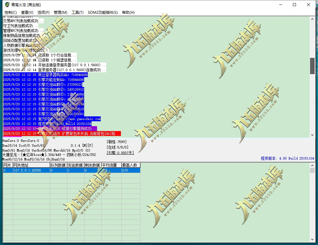Click the 队列数据 column header

tap(58, 165)
